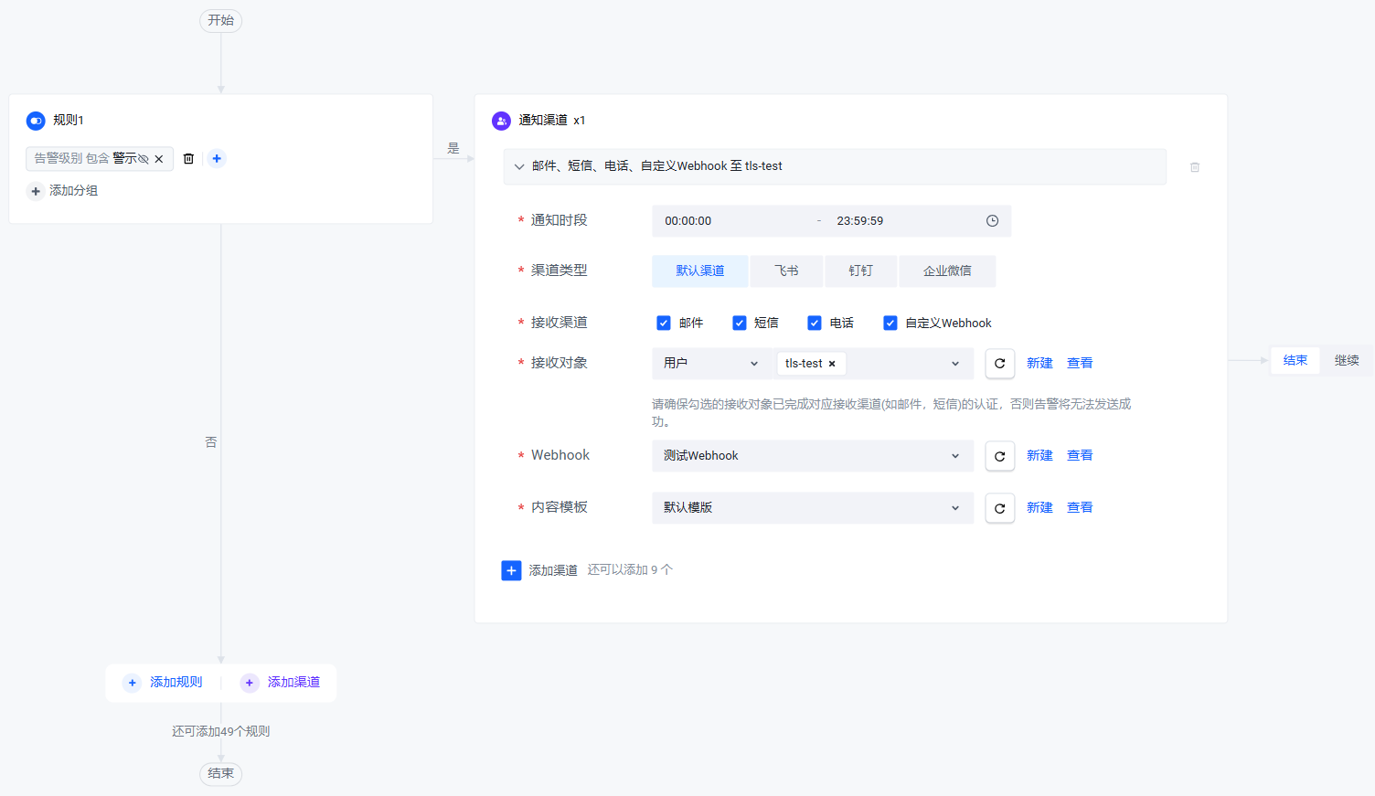Screen dimensions: 1375x796
Task: Uncheck the 短信 checkbox
Action: click(740, 323)
